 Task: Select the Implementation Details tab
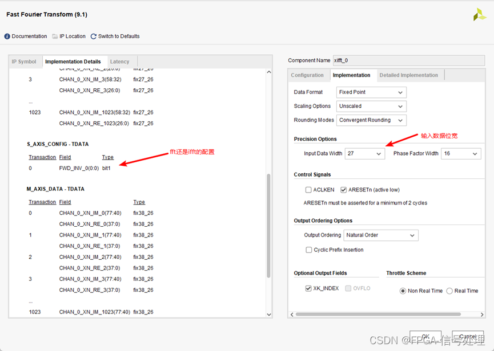tap(73, 62)
